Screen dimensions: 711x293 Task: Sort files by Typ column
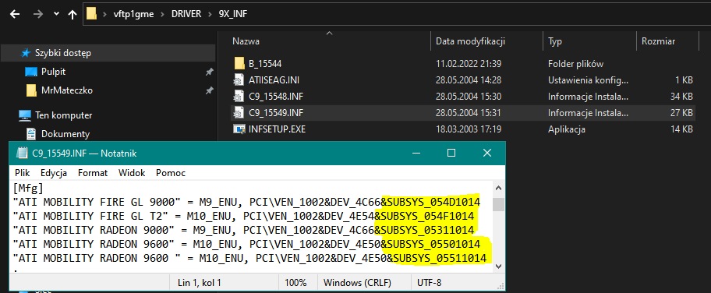point(555,41)
